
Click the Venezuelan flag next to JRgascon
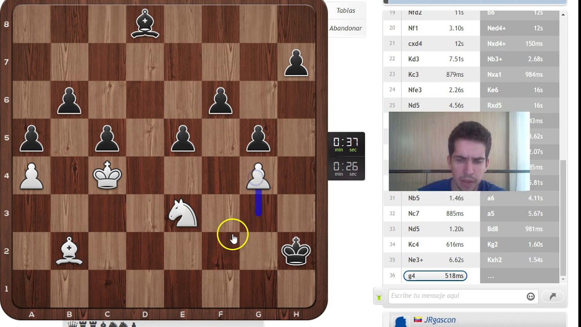pos(418,320)
